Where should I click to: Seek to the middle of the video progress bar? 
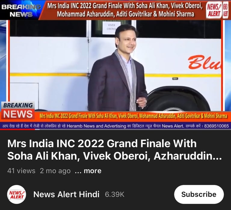click(115, 129)
